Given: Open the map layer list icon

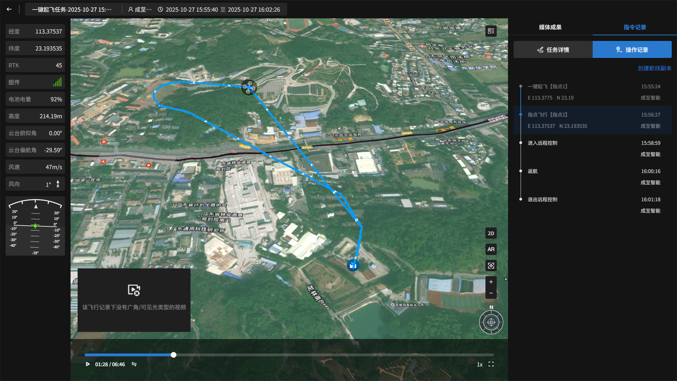Looking at the screenshot, I should [x=491, y=31].
